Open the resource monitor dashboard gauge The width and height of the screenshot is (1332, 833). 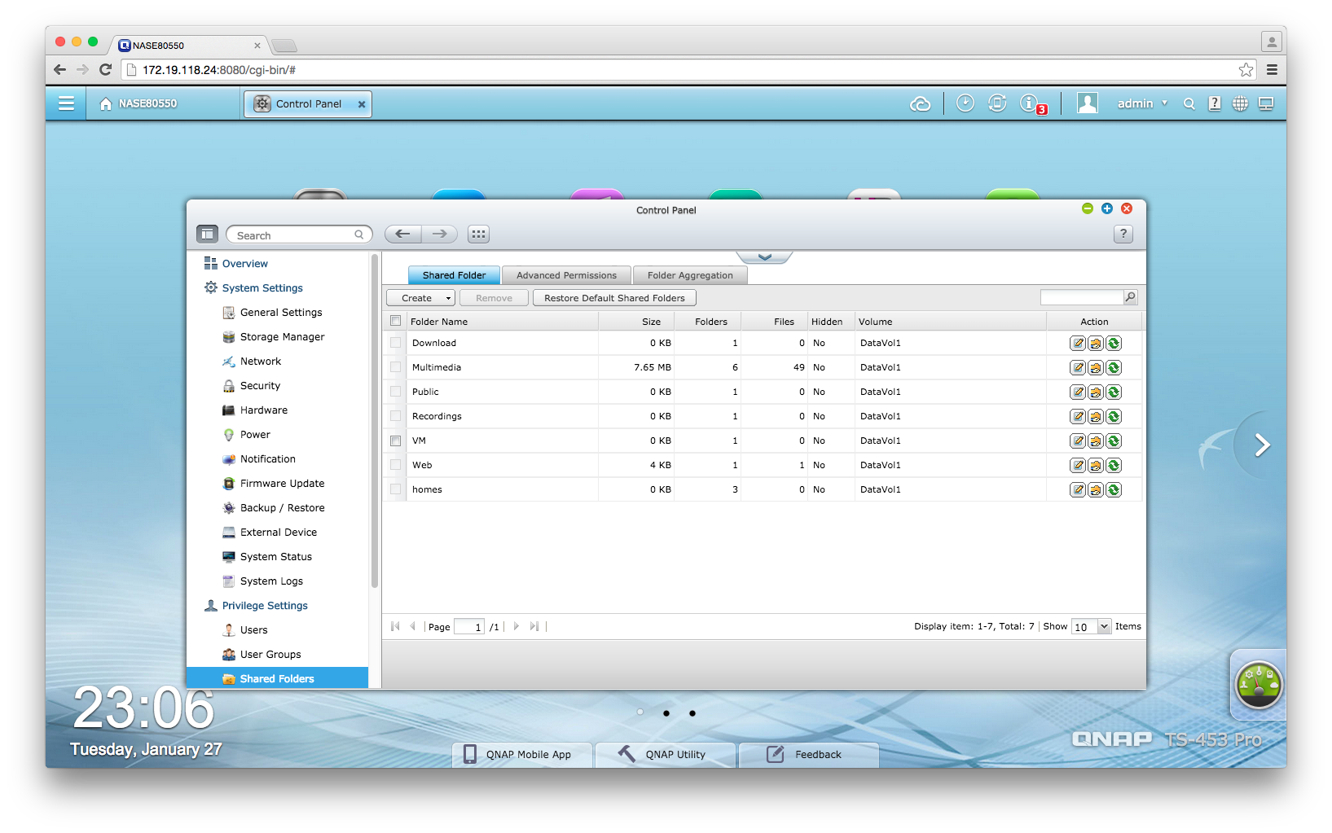click(x=1259, y=685)
